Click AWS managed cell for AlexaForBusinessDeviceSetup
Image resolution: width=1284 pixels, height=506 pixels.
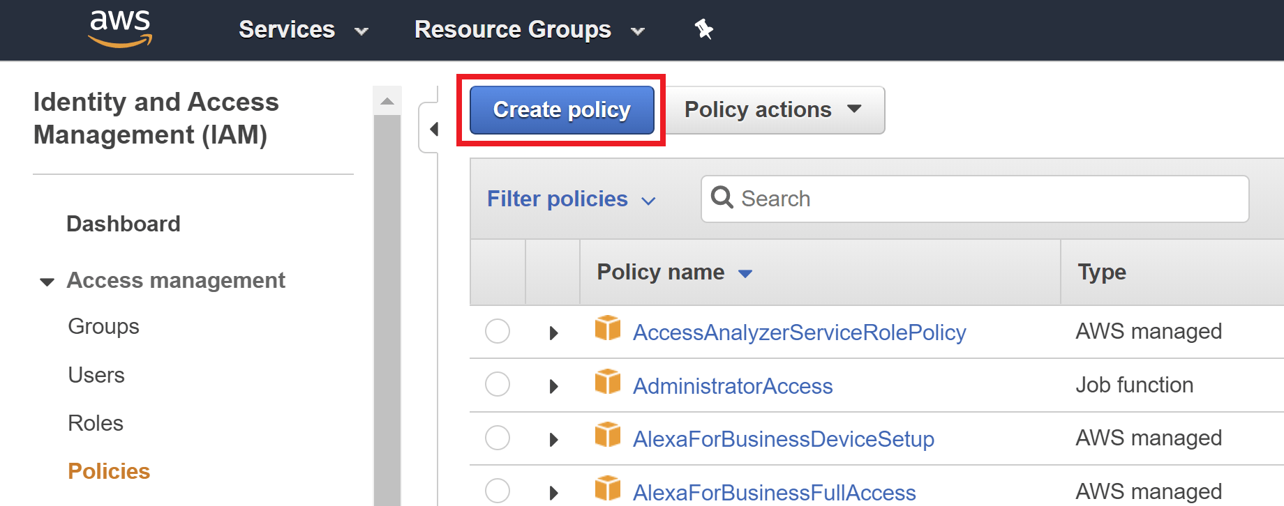click(x=1149, y=438)
